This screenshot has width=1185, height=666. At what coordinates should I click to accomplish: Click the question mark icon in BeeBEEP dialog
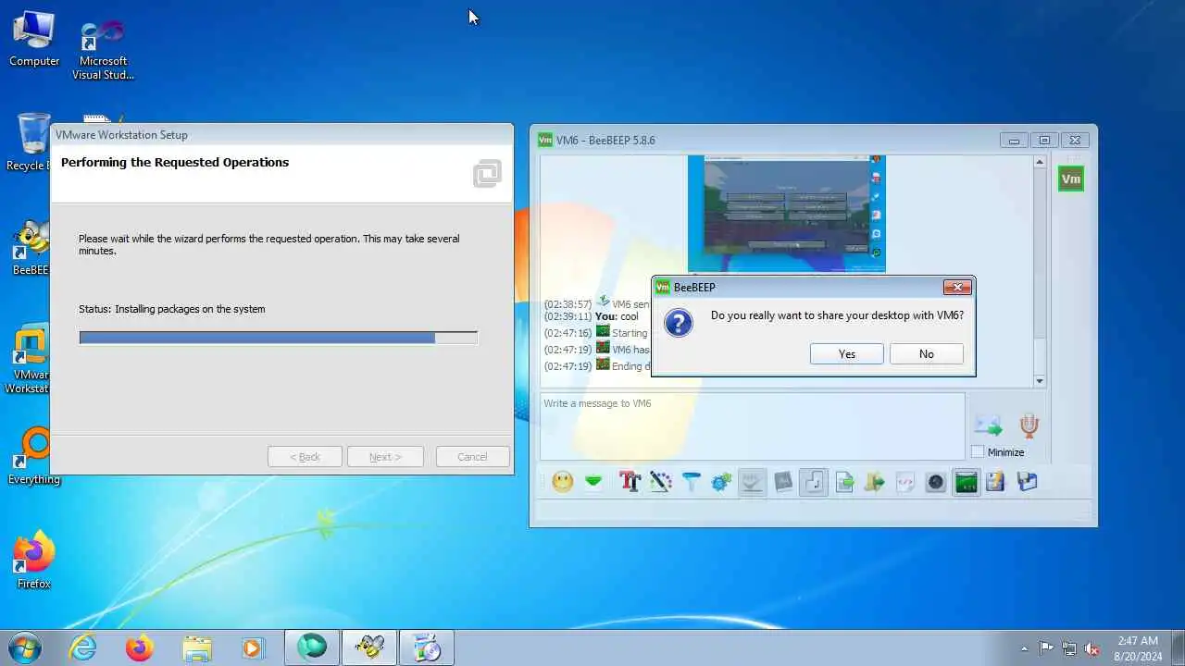tap(679, 323)
